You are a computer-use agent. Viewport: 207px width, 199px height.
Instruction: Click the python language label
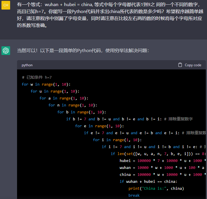coord(27,65)
